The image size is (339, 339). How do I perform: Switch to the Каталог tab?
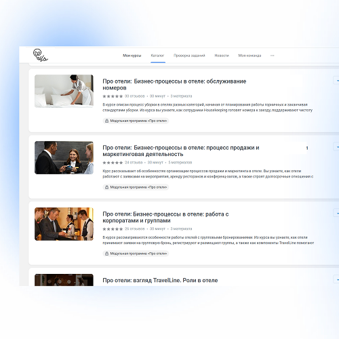[157, 56]
